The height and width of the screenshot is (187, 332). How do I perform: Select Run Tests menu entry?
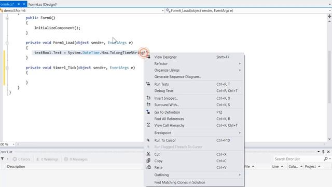(x=194, y=84)
